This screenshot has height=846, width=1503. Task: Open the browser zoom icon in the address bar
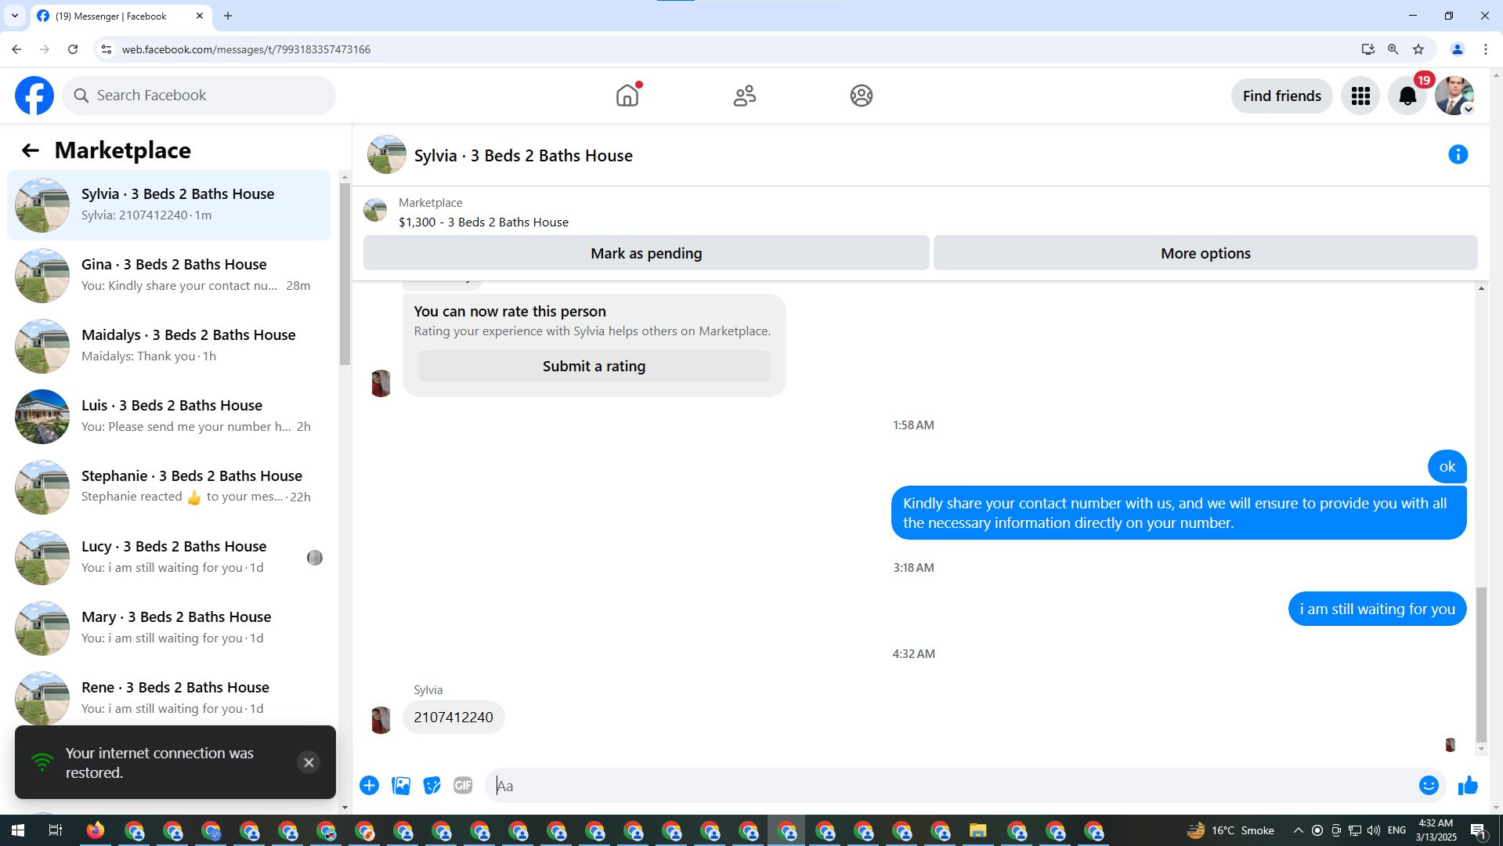1393,49
